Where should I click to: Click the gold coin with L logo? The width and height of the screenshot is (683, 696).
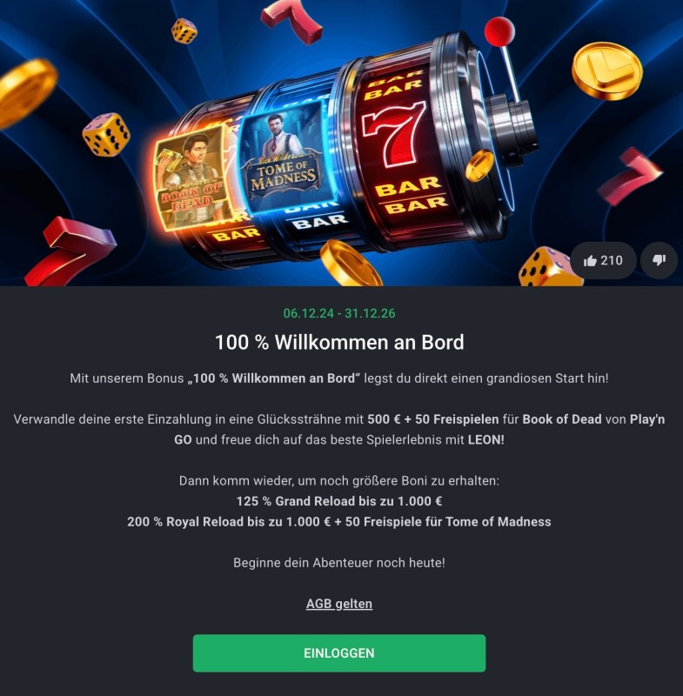[606, 70]
